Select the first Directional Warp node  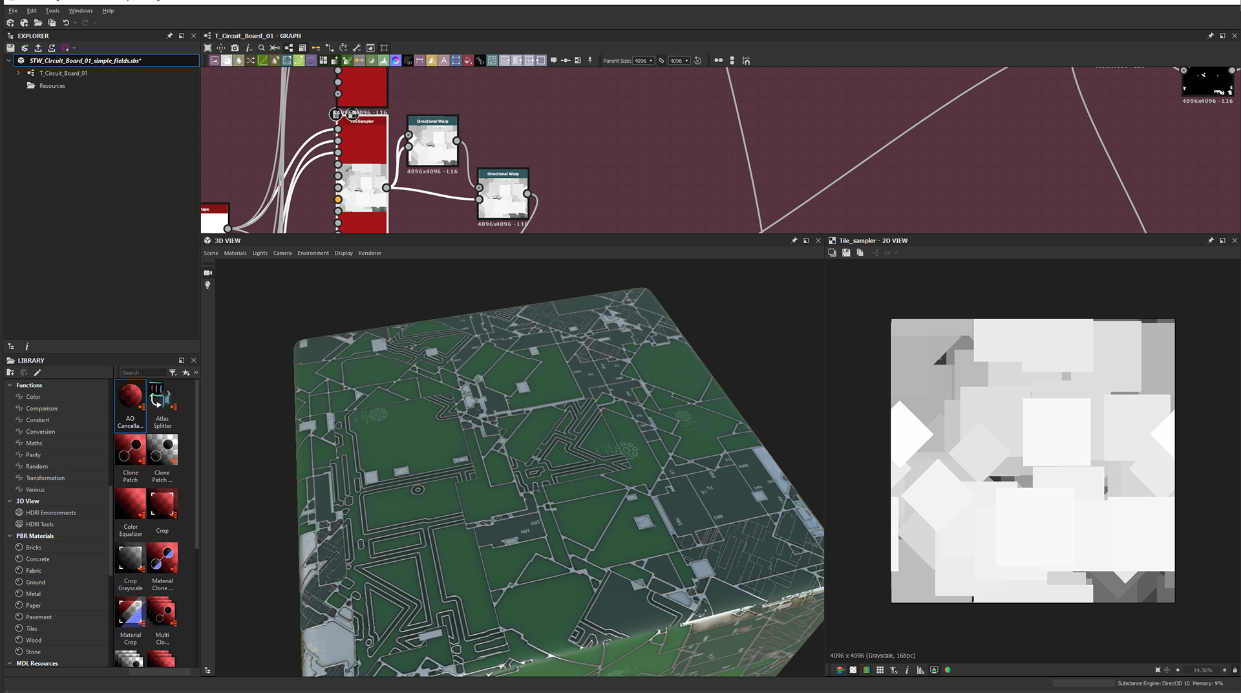pyautogui.click(x=432, y=141)
